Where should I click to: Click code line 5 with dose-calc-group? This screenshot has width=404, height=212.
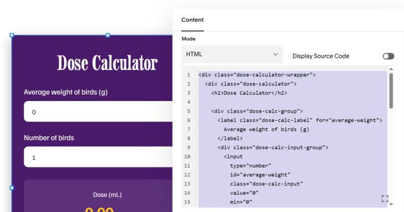[257, 111]
